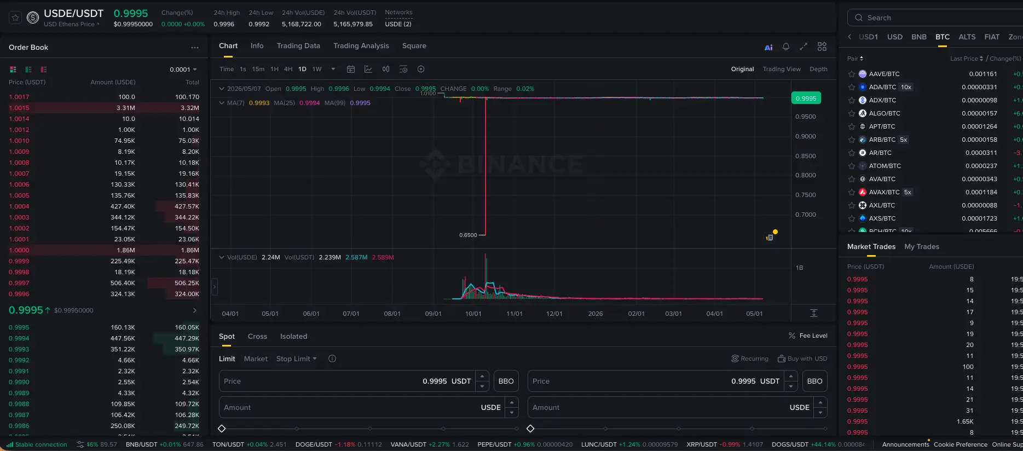Show only buy orders in the order book
Viewport: 1023px width, 451px height.
pyautogui.click(x=28, y=70)
